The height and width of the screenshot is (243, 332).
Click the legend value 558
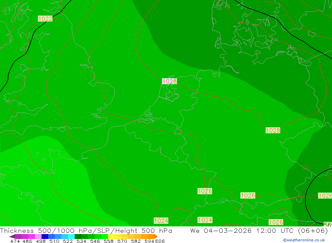coord(109,241)
